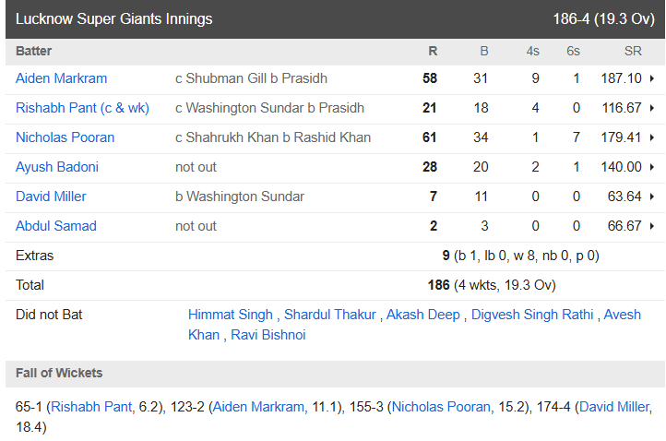666x441 pixels.
Task: Open Shardul Thakur player link
Action: (330, 315)
